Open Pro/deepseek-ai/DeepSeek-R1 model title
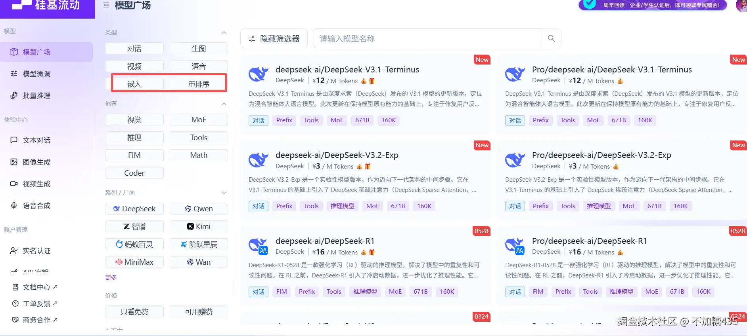 (x=590, y=241)
